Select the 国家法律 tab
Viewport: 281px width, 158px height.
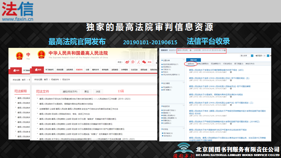point(193,60)
